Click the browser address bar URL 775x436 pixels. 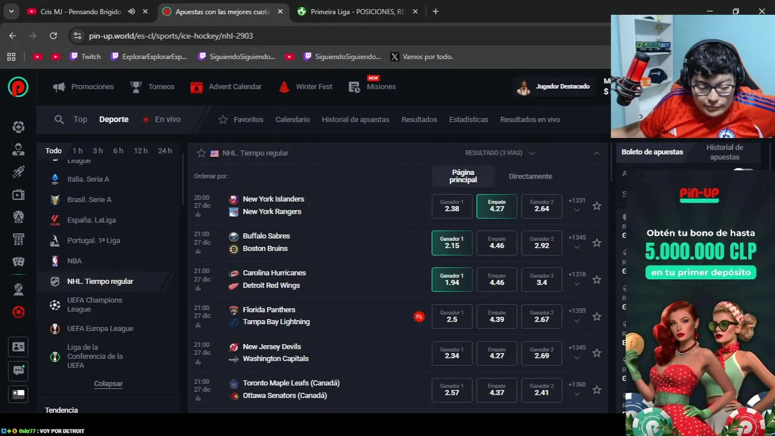171,36
